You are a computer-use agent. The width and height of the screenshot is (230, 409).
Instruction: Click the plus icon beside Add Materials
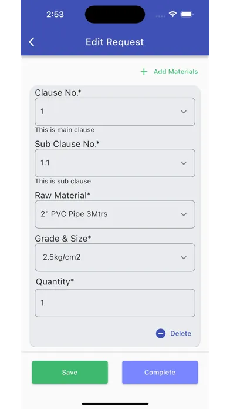point(144,72)
